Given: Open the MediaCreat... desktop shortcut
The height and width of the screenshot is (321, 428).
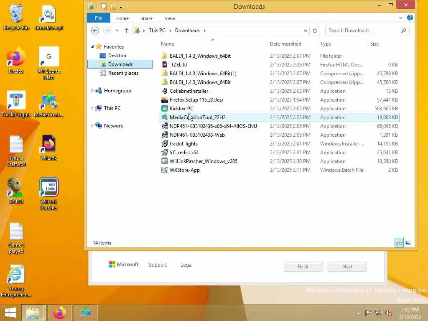Looking at the screenshot, I should 49,104.
